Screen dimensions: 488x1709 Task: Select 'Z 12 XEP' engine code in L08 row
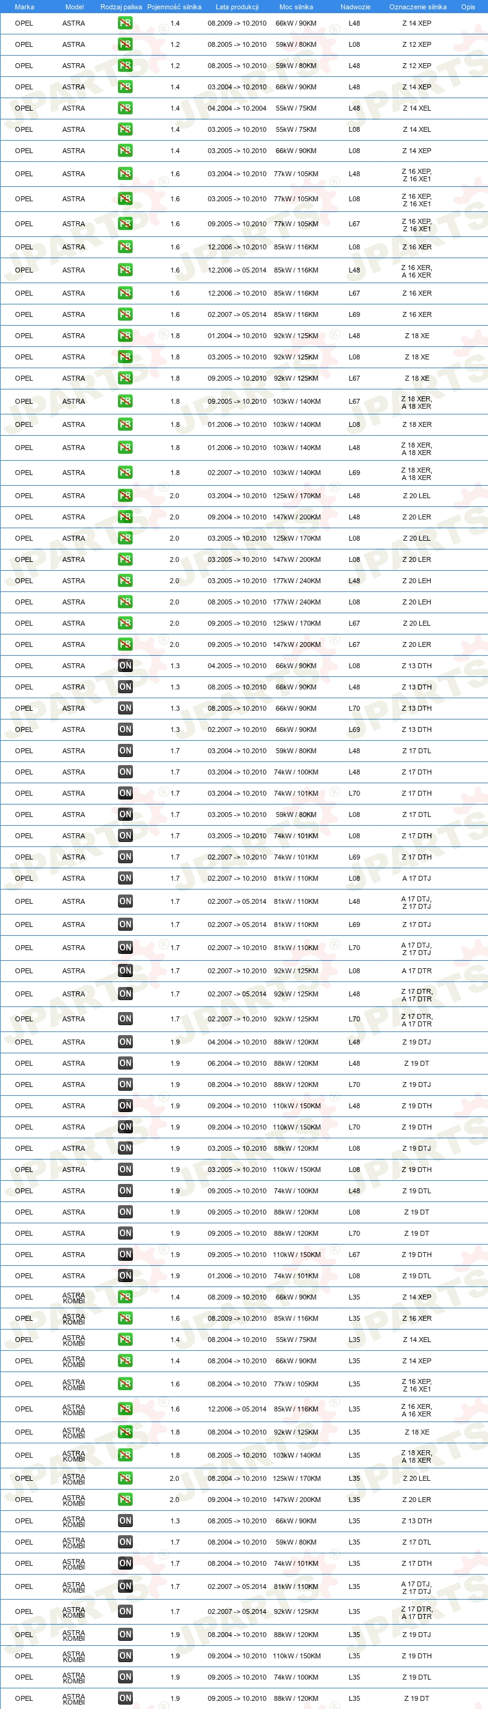[x=416, y=44]
